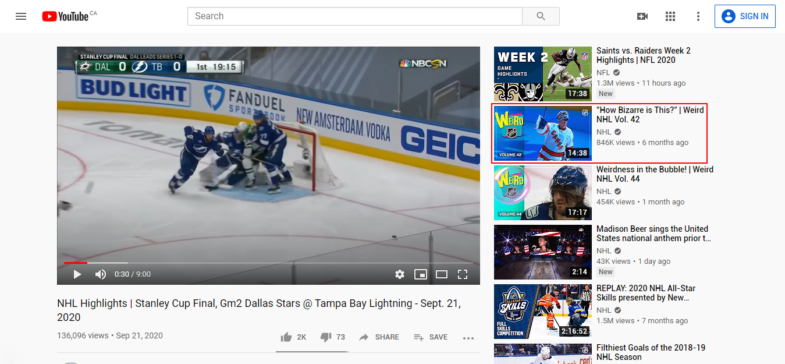Viewport: 785px width, 364px height.
Task: Open Madison Beer anthem video thumbnail
Action: point(543,253)
